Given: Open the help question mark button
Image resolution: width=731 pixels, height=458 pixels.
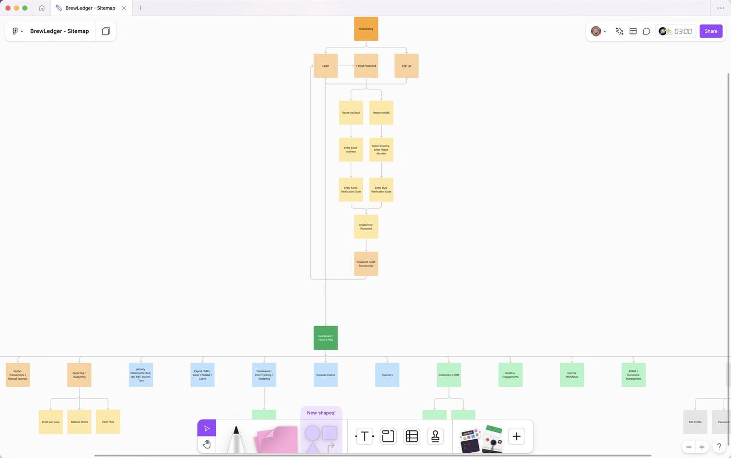Looking at the screenshot, I should pos(720,447).
